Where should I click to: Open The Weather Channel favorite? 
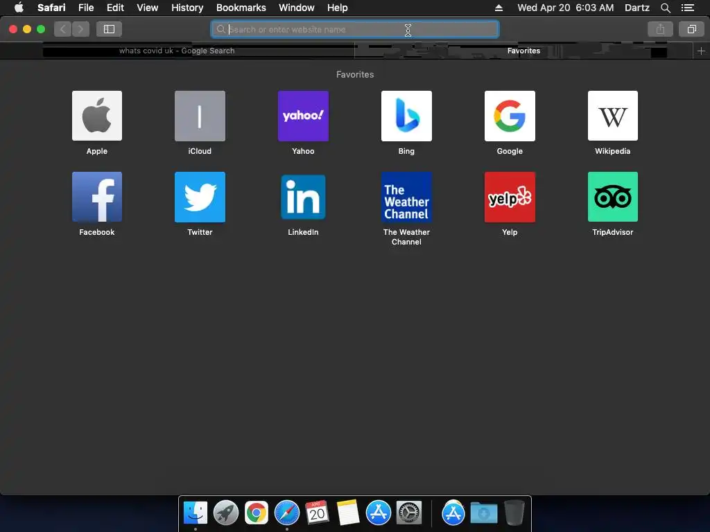click(406, 197)
